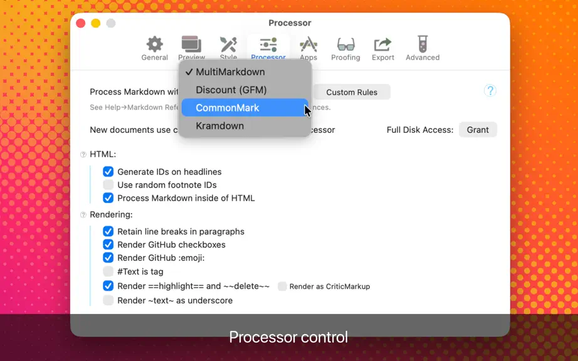Click the blue help question mark icon
The image size is (578, 361).
(x=490, y=90)
